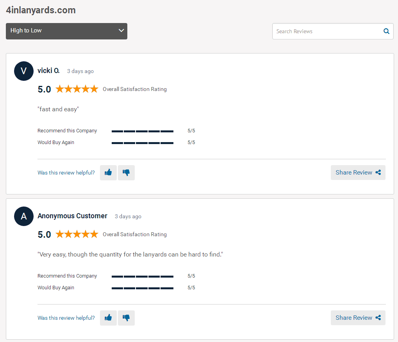The height and width of the screenshot is (342, 398).
Task: Click the 4inlanyards.com heading
Action: pyautogui.click(x=41, y=10)
